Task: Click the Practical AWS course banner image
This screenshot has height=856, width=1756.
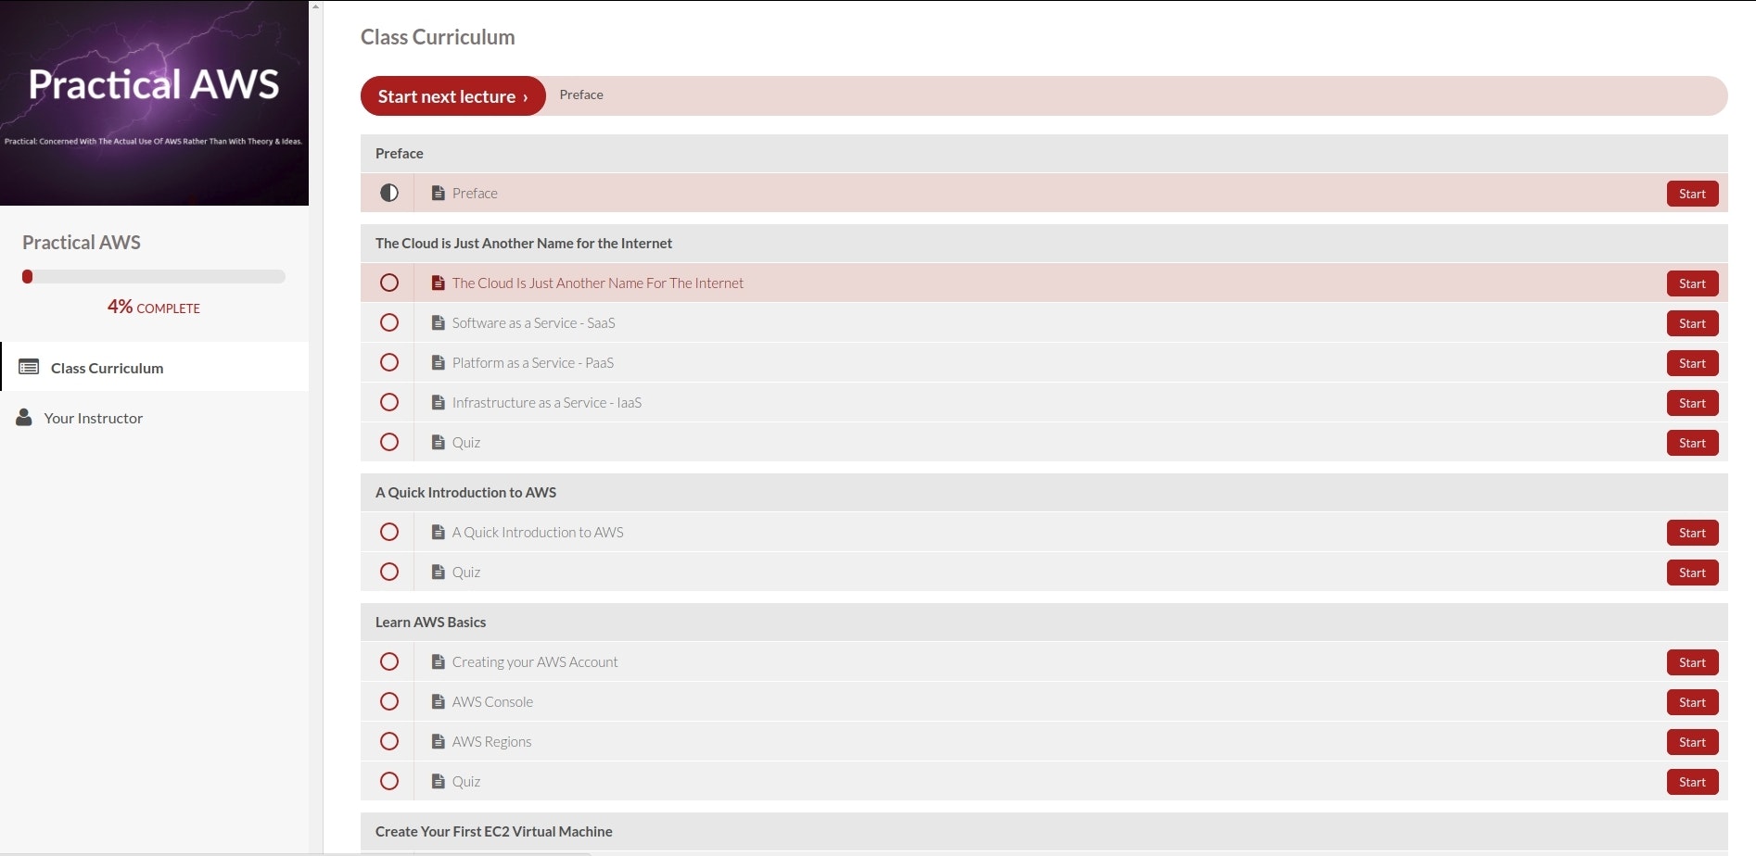Action: 154,103
